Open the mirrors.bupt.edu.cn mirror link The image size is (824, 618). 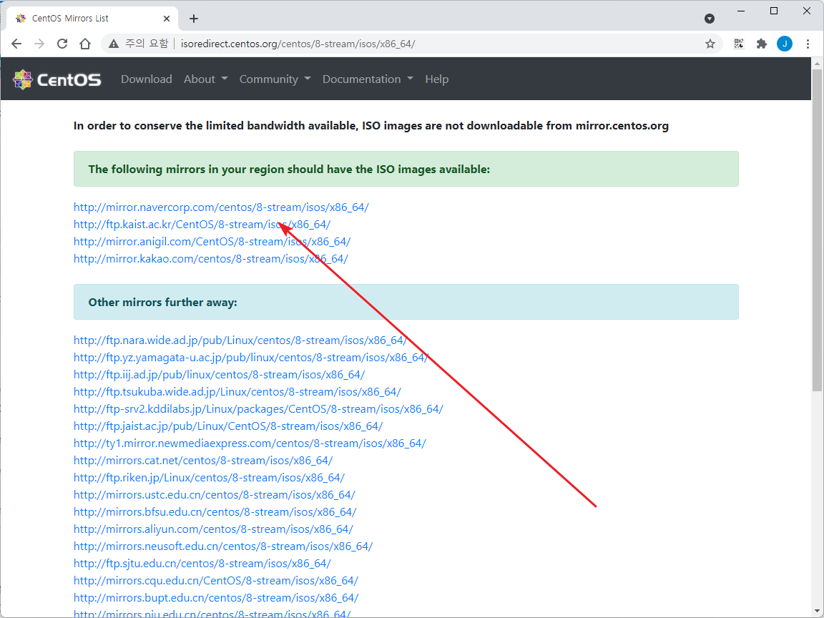(216, 598)
